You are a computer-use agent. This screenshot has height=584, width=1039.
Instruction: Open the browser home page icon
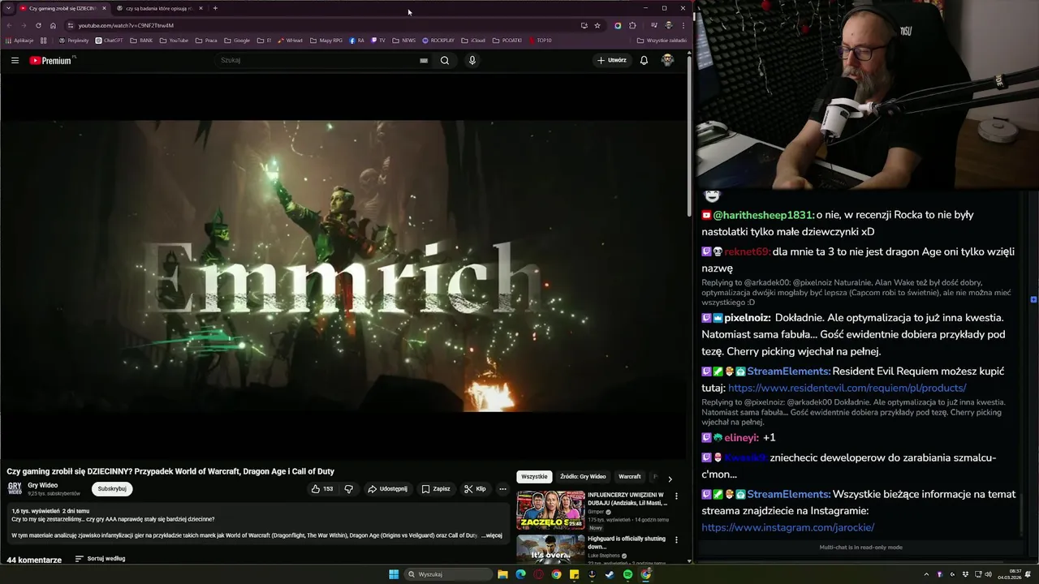pyautogui.click(x=53, y=25)
